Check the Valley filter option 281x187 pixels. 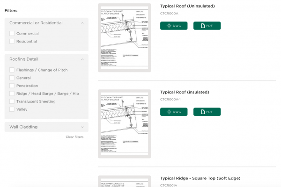(12, 109)
